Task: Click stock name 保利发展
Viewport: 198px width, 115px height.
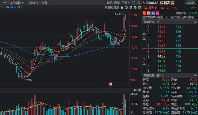Action: pyautogui.click(x=167, y=3)
